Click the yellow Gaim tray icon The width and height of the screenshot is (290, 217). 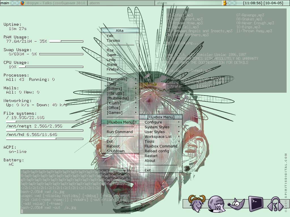pos(225,3)
